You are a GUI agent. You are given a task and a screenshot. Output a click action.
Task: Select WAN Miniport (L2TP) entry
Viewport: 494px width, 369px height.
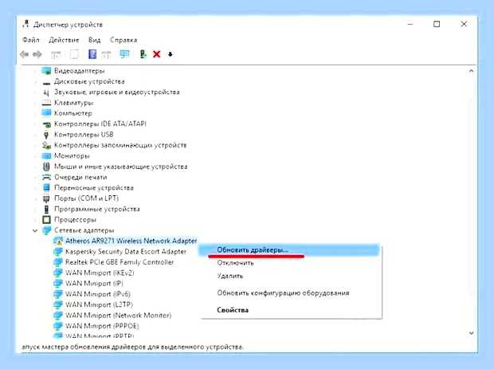tap(99, 304)
